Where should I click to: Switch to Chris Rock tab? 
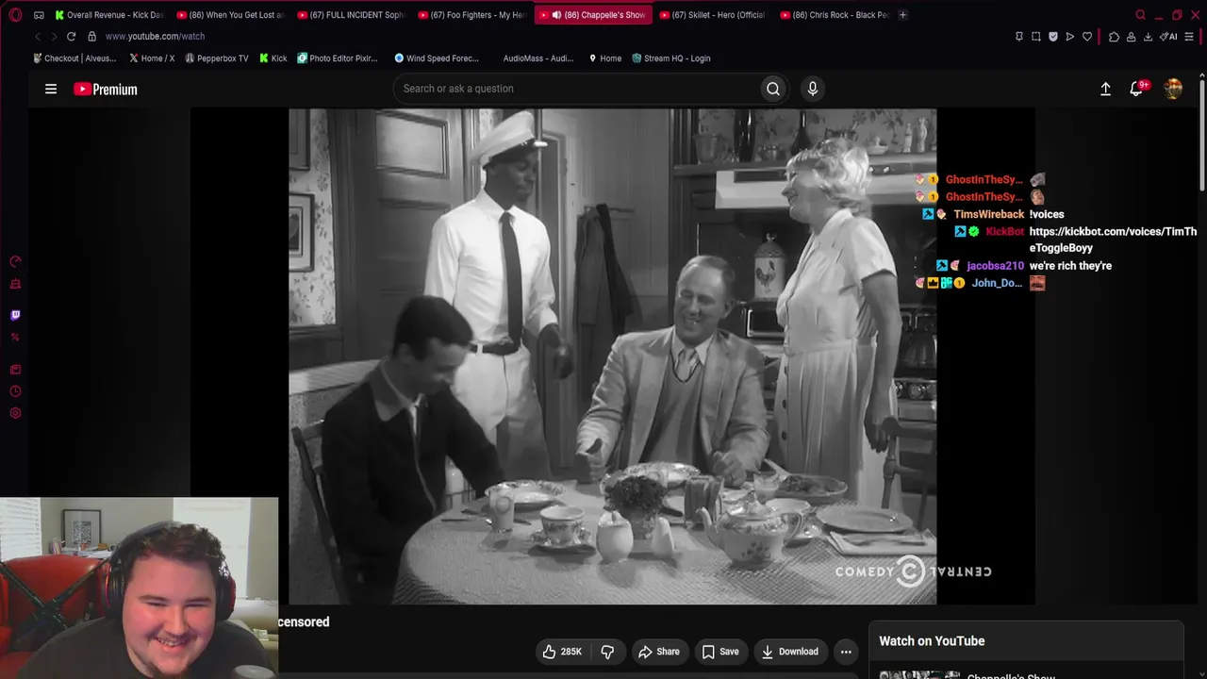pos(834,15)
